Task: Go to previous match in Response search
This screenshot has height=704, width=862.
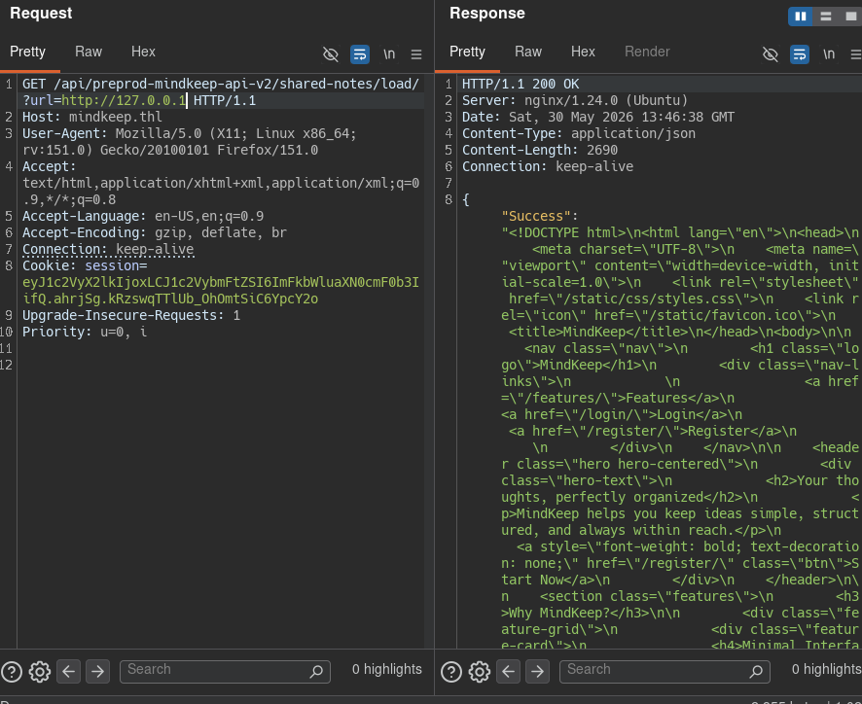Action: pyautogui.click(x=509, y=672)
